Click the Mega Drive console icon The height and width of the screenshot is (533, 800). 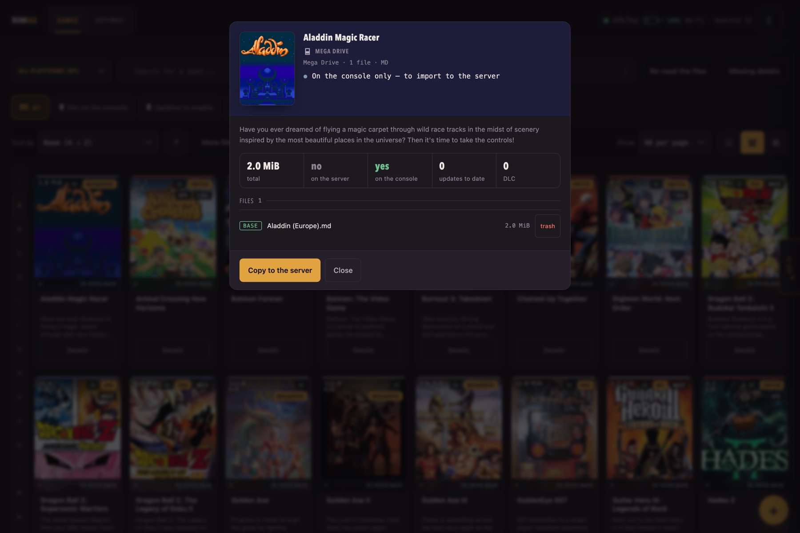pos(307,52)
